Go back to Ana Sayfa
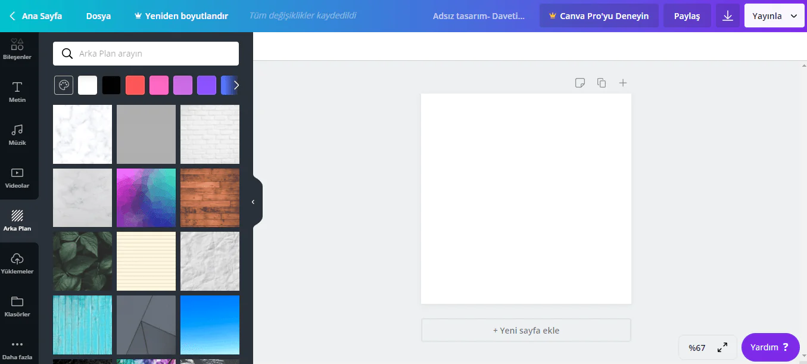 tap(36, 16)
